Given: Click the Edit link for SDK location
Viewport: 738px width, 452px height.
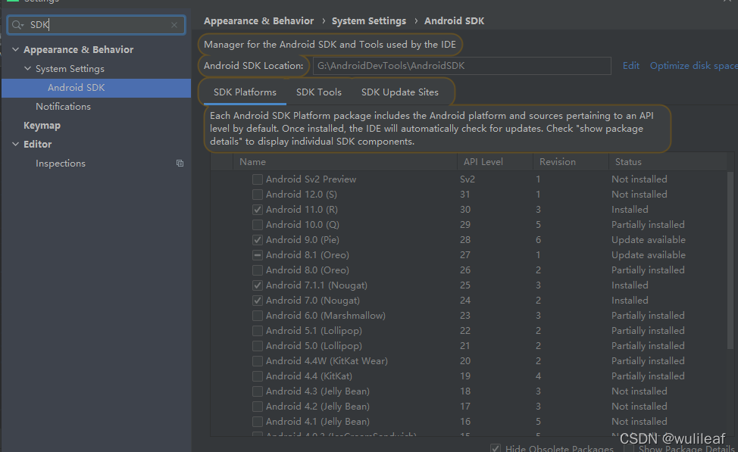Looking at the screenshot, I should 630,66.
